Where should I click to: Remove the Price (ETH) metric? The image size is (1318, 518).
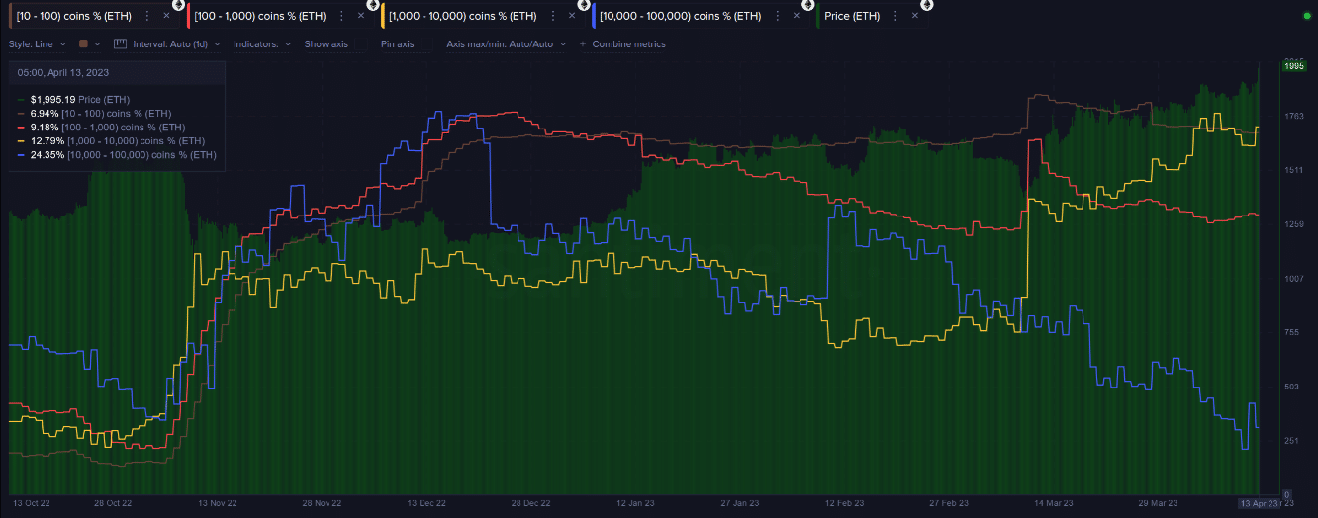tap(915, 16)
